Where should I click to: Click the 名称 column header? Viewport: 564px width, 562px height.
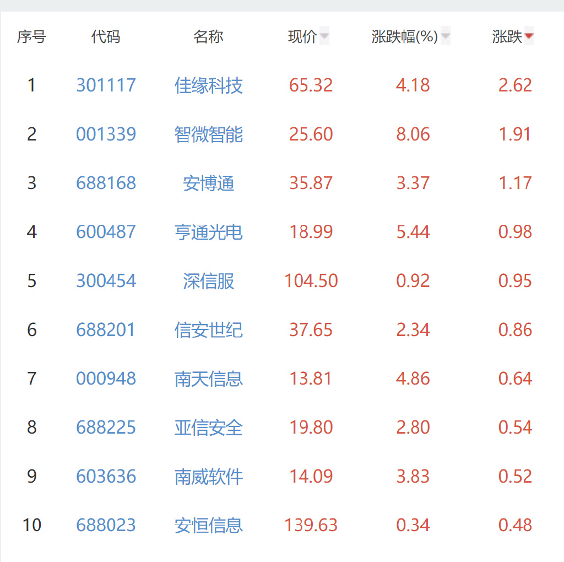tap(209, 36)
